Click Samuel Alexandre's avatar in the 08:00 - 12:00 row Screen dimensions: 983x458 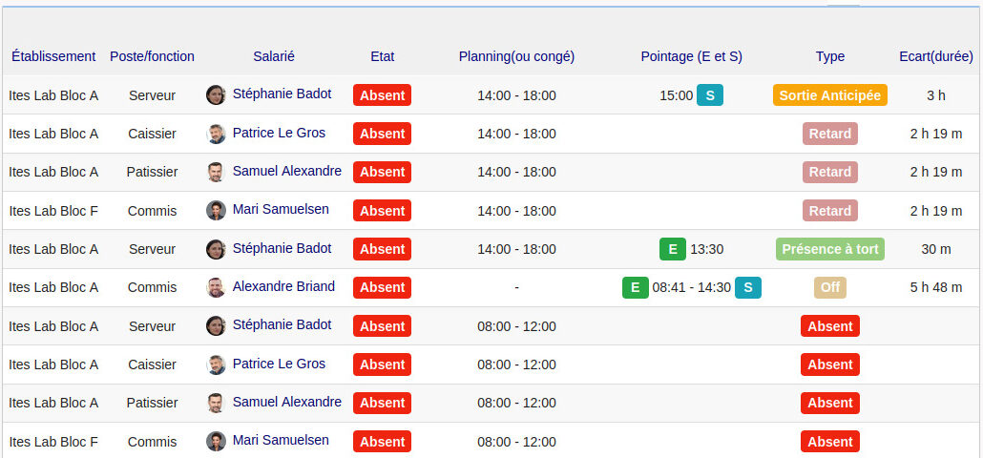[216, 403]
